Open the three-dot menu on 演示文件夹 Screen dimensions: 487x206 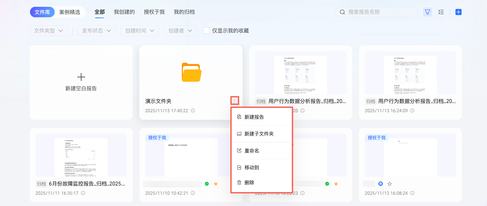234,101
